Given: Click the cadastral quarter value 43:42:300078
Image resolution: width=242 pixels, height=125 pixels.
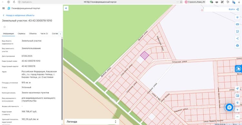Looking at the screenshot, I should point(28,66).
